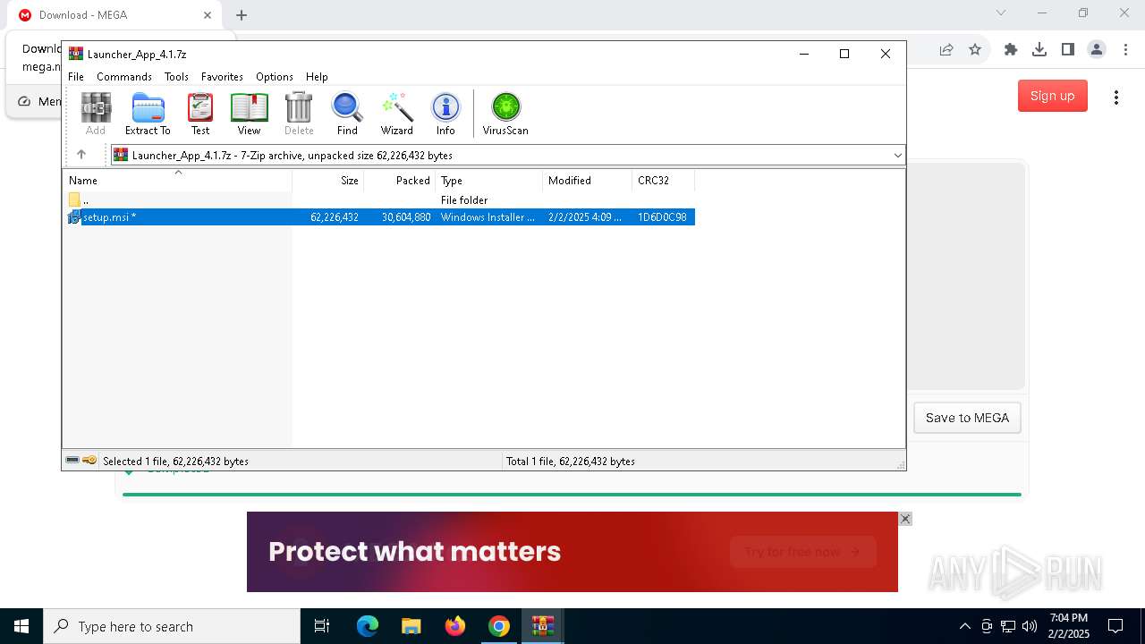Open the View toolbar button

pos(249,114)
